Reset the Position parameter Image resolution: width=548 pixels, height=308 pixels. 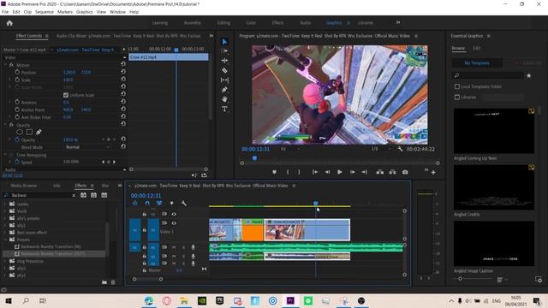(x=123, y=72)
